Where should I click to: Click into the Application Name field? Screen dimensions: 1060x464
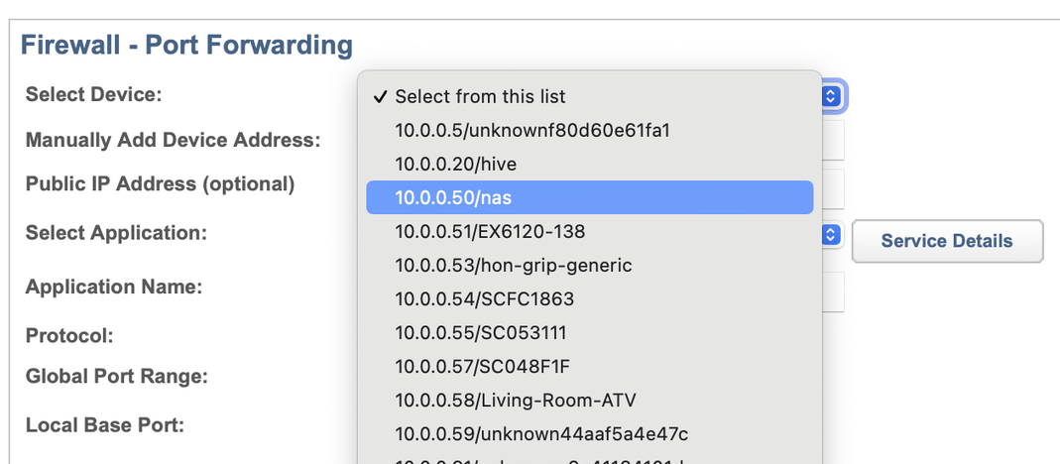833,290
